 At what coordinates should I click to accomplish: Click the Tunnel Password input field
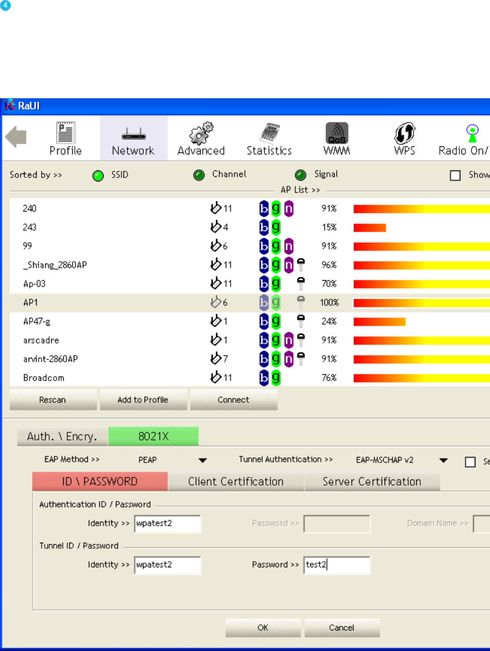[337, 565]
